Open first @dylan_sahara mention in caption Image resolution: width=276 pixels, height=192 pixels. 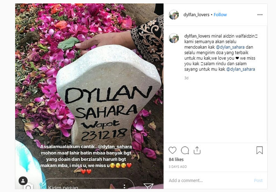[x=230, y=47]
